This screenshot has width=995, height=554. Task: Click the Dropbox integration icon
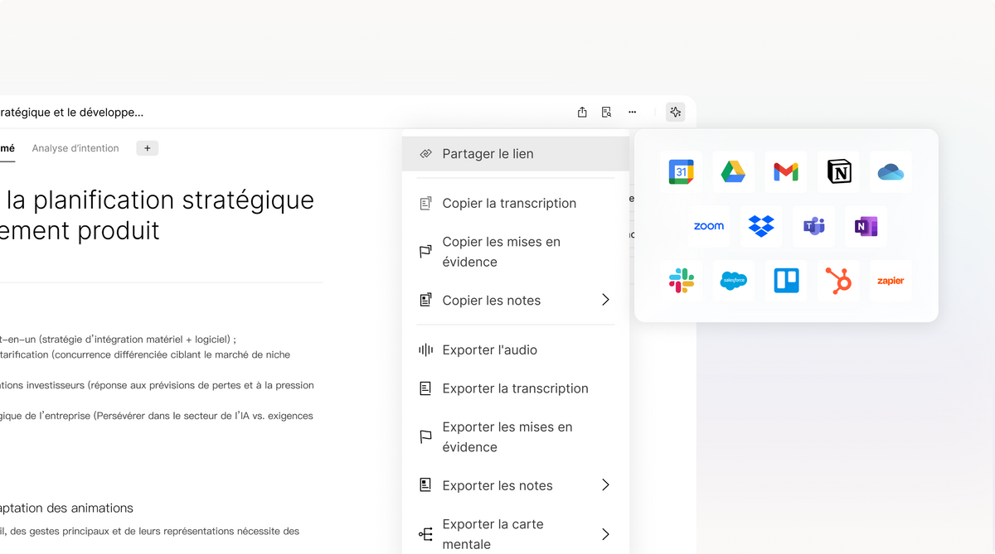click(x=760, y=226)
